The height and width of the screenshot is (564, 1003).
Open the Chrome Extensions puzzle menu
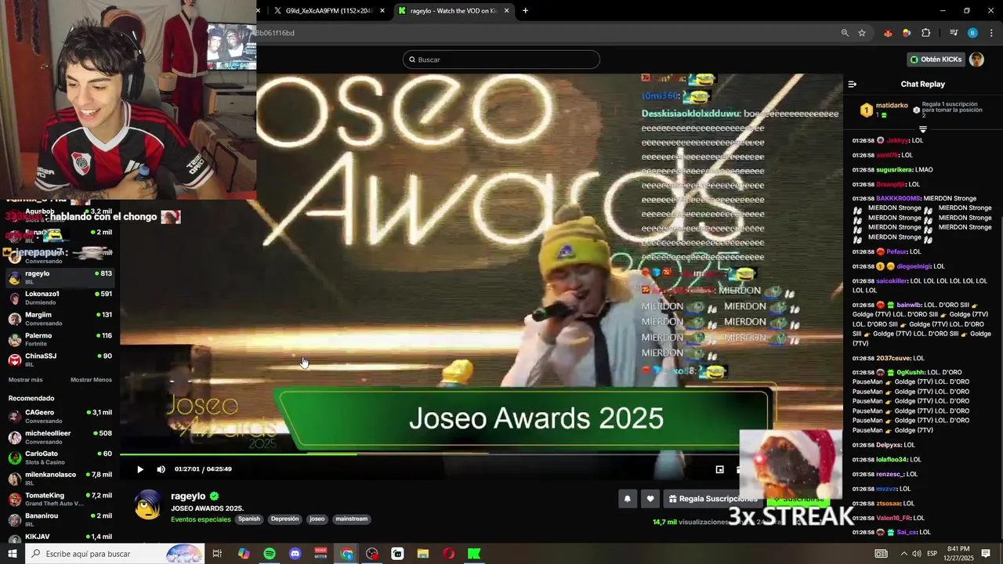tap(926, 33)
